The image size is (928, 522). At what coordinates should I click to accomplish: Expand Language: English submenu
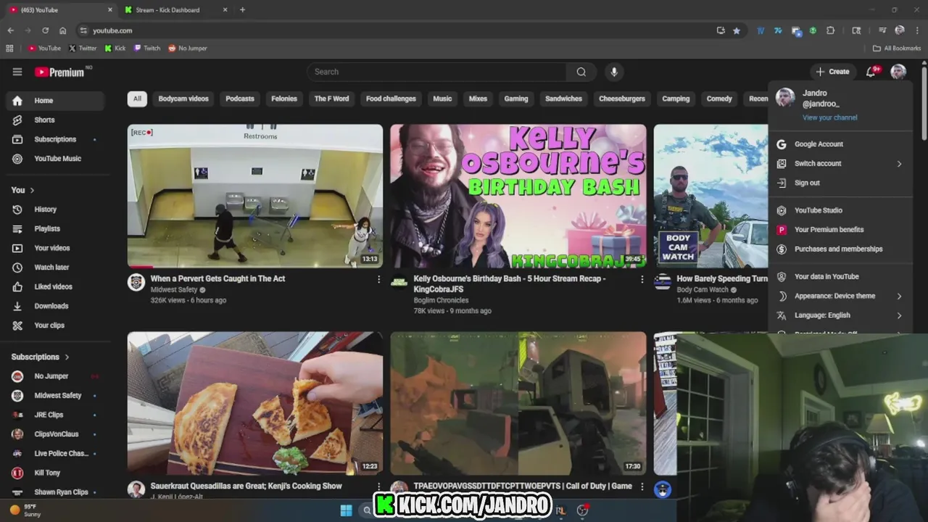coord(840,315)
